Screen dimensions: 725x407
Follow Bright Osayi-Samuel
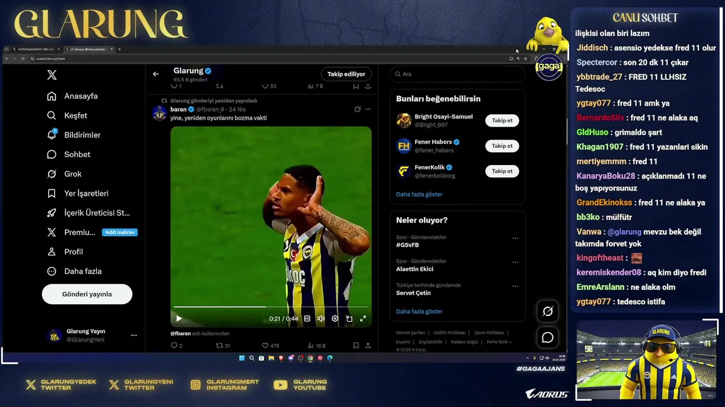coord(502,120)
